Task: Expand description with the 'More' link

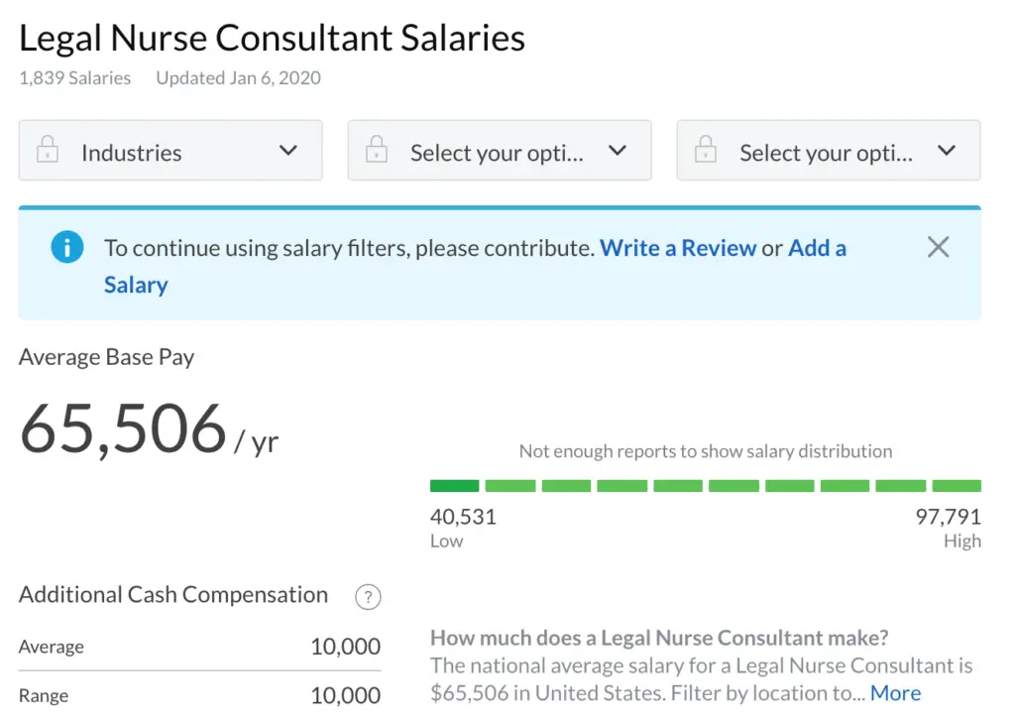Action: (895, 693)
